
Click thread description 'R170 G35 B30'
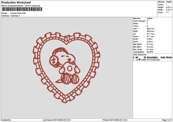153,60
